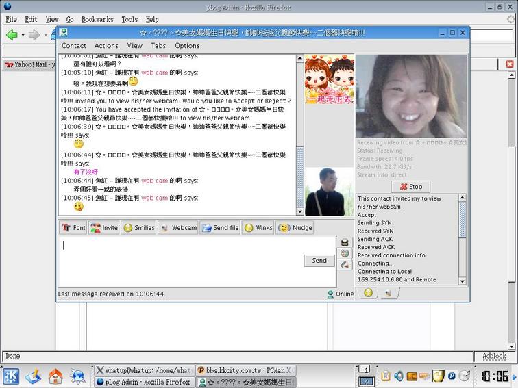Screen dimensions: 518x388
Task: Launch the desktop pencil icon in panel
Action: tap(33, 376)
